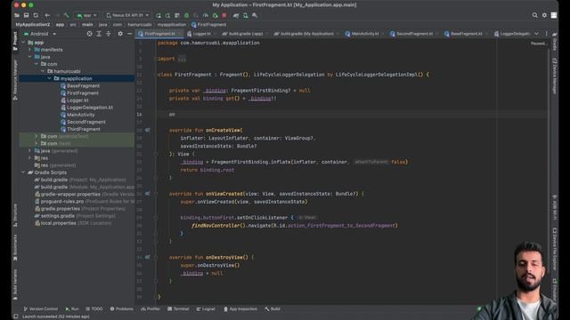Viewport: 570px width, 320px height.
Task: Open Device Manager icon in toolbar
Action: point(246,15)
